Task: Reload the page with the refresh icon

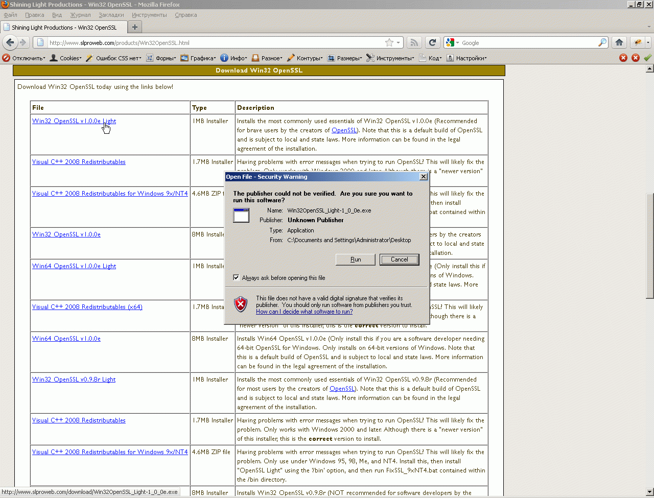Action: point(432,43)
